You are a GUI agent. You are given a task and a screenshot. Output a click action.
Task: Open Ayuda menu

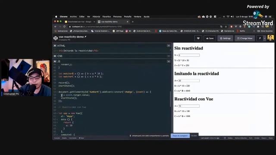click(x=147, y=17)
